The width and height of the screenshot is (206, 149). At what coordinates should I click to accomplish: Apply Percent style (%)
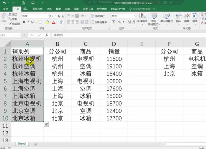pos(119,22)
